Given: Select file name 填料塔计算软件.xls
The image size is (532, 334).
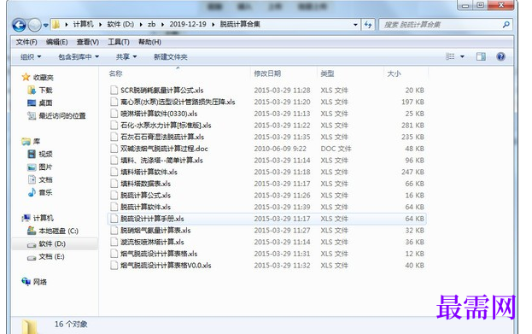Looking at the screenshot, I should (x=149, y=172).
